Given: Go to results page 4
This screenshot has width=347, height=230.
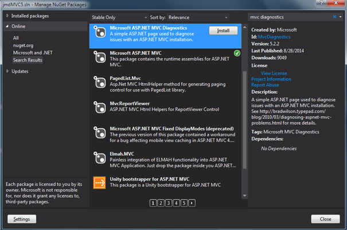Looking at the screenshot, I should (x=176, y=203).
